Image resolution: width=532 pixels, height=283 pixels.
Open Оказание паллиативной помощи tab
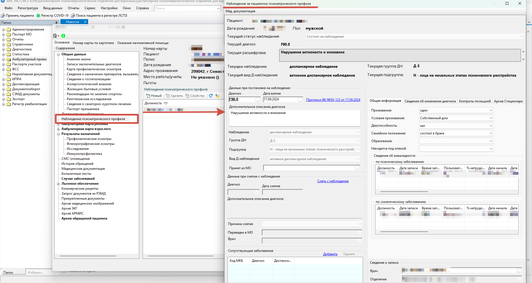(143, 43)
